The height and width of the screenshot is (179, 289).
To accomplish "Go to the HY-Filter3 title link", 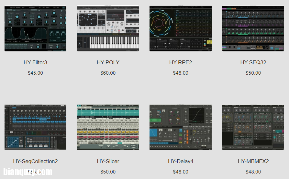I will tap(35, 63).
